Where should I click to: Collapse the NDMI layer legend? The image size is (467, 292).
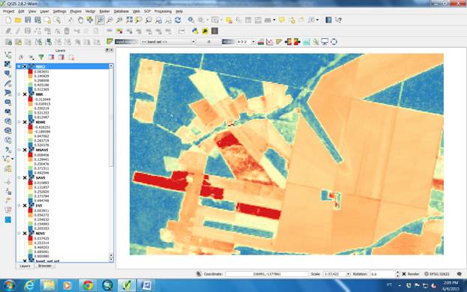[x=19, y=122]
